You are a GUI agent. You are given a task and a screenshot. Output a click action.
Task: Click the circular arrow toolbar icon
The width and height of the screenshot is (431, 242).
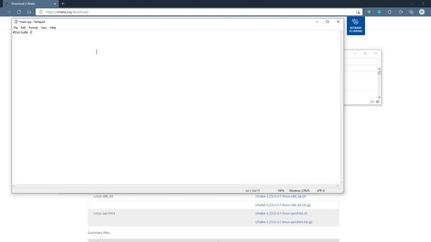pos(390,12)
